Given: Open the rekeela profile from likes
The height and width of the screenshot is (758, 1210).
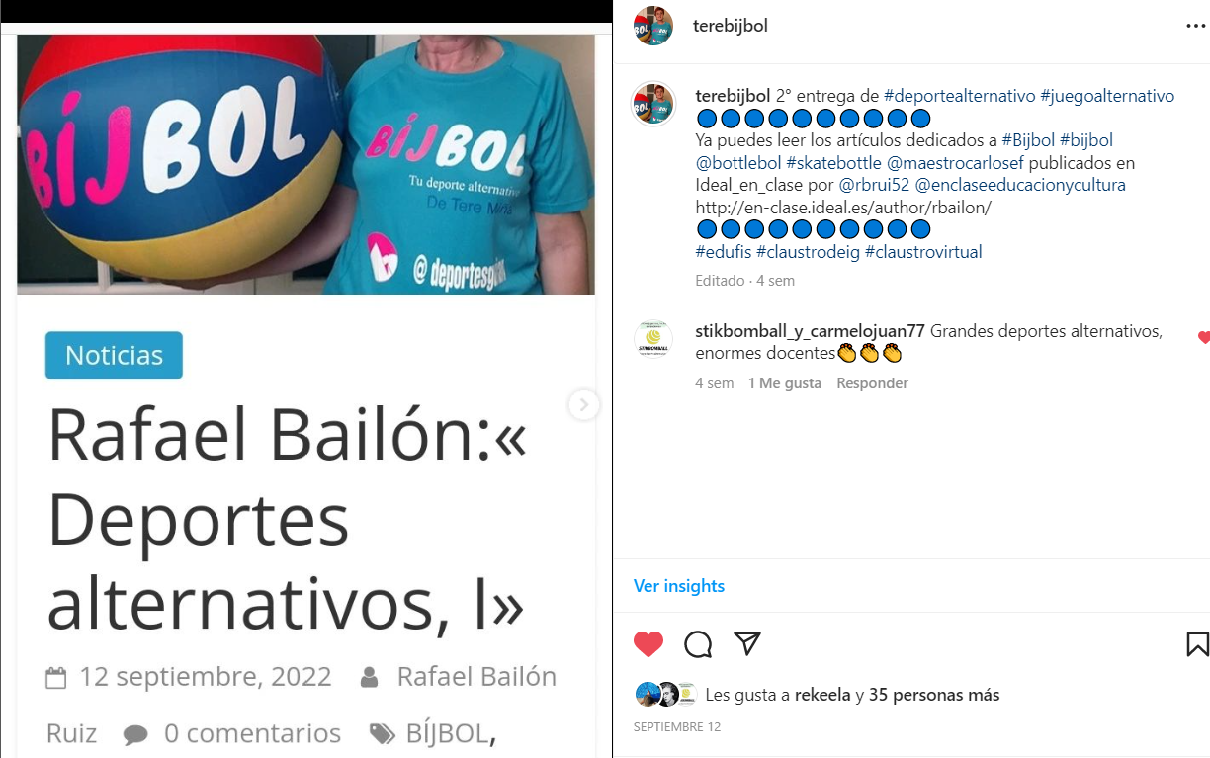Looking at the screenshot, I should pos(822,695).
